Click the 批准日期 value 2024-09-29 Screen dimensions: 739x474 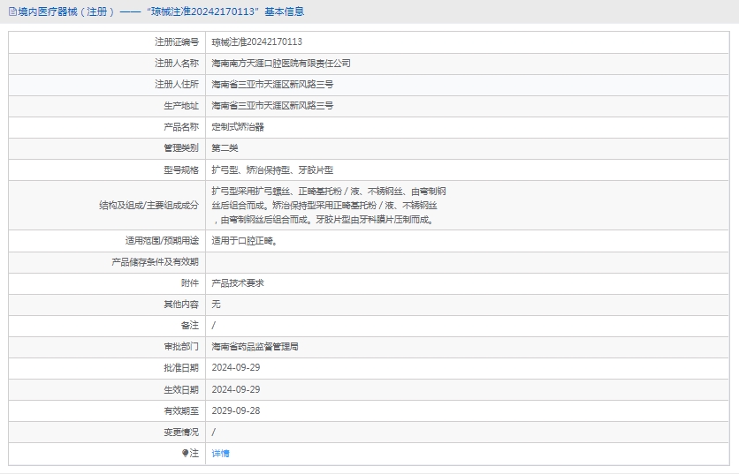(x=236, y=368)
